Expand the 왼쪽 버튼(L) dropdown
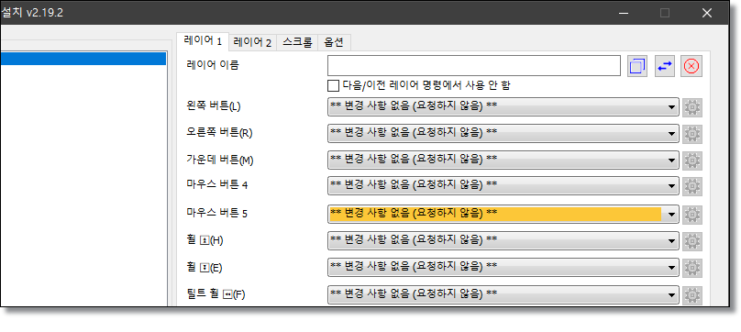This screenshot has height=332, width=741. [503, 107]
